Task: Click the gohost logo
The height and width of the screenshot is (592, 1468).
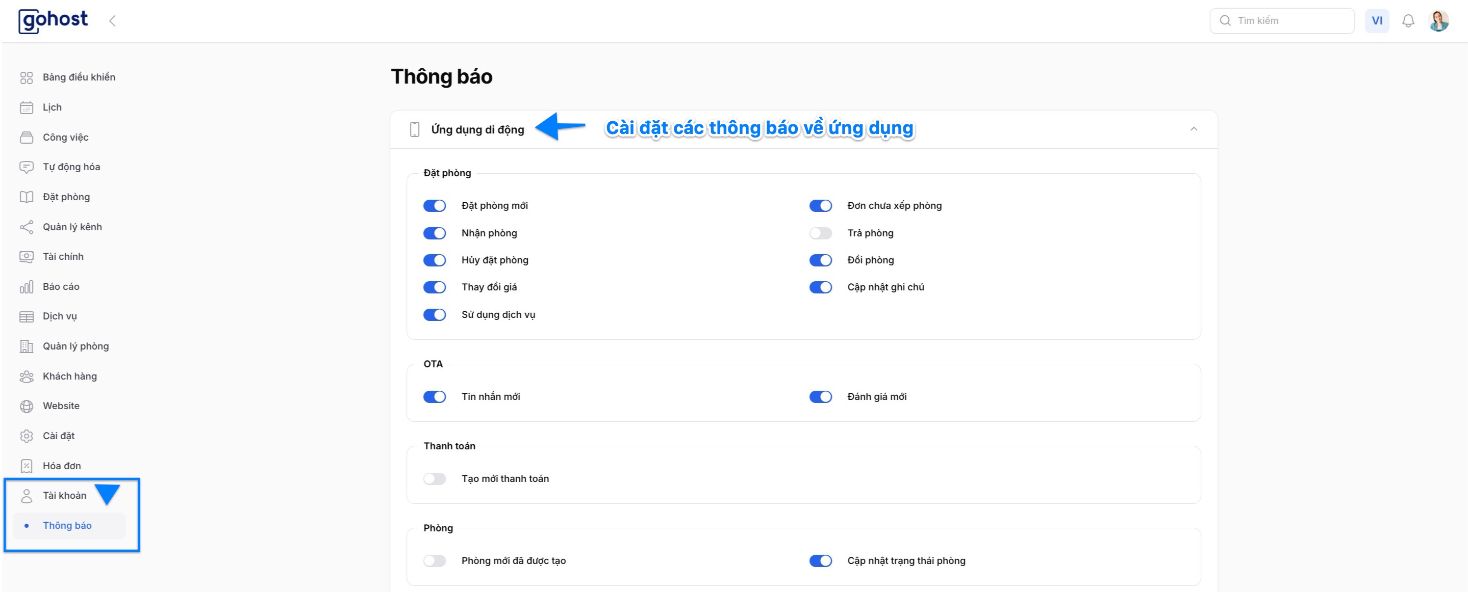Action: (53, 21)
